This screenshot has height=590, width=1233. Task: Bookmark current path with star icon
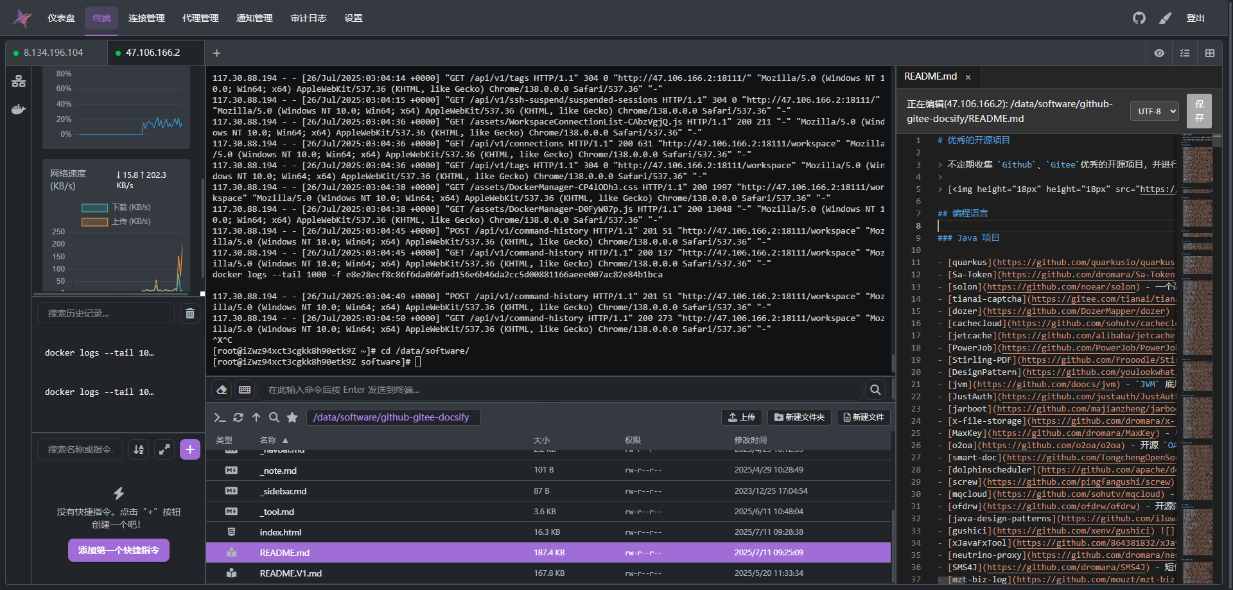click(292, 417)
